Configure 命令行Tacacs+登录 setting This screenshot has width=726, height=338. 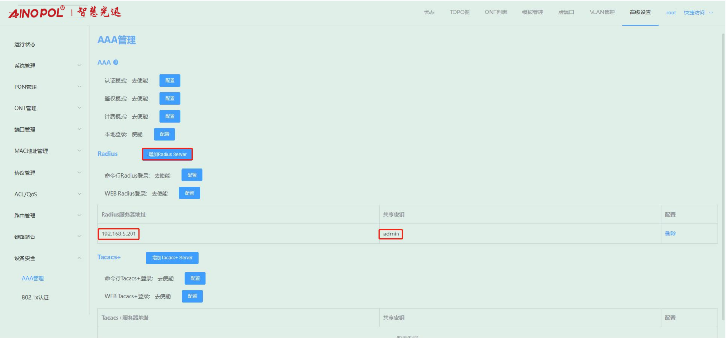click(x=195, y=278)
